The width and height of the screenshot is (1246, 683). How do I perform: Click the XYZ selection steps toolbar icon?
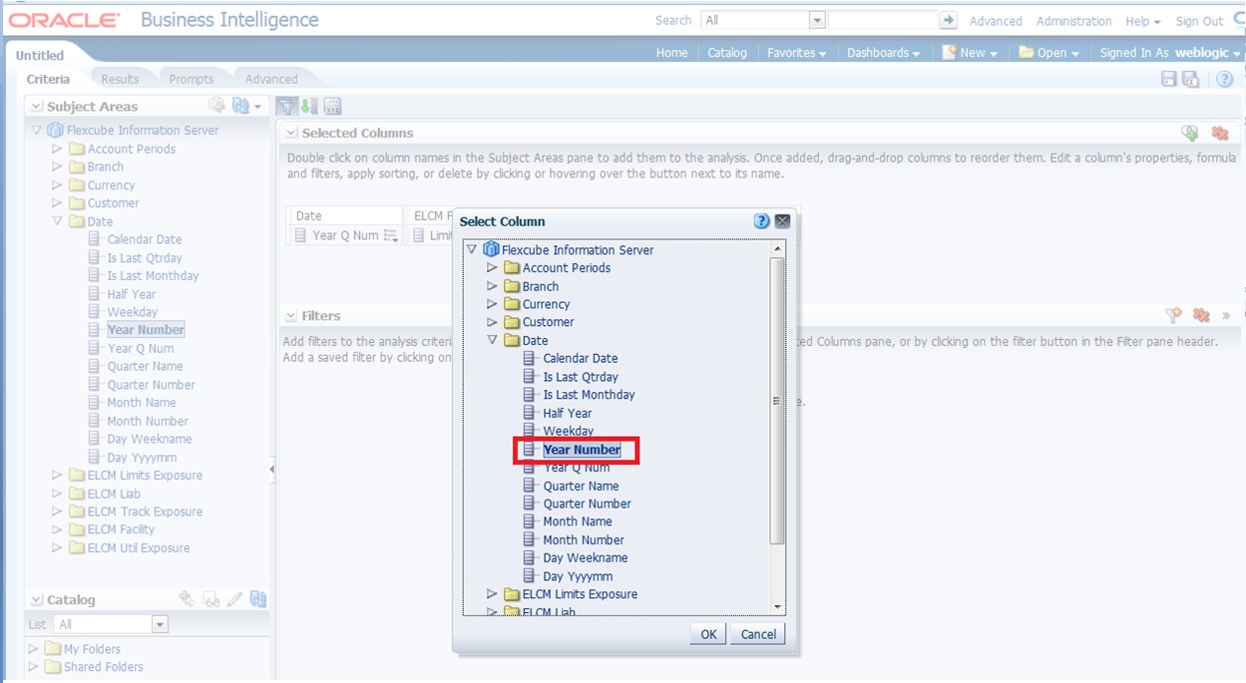click(332, 106)
